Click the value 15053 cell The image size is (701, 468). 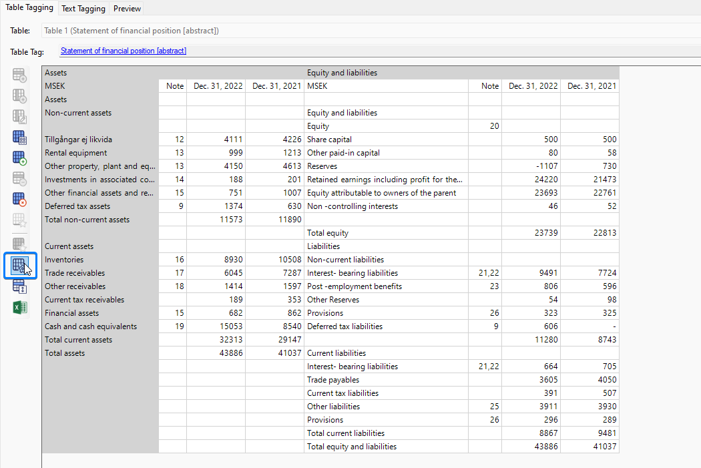216,326
